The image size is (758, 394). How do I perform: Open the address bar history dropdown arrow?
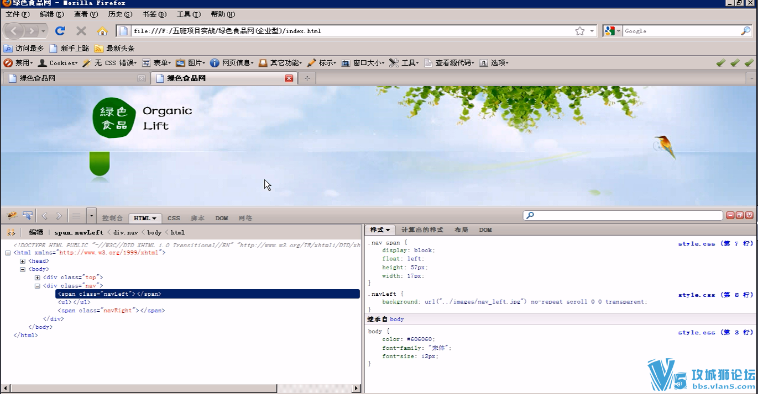[592, 31]
